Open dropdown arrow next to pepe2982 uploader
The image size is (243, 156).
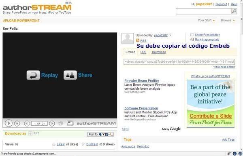(171, 35)
